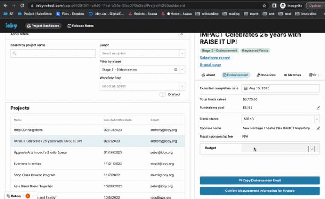
Task: Click the address bar URL
Action: click(x=110, y=6)
